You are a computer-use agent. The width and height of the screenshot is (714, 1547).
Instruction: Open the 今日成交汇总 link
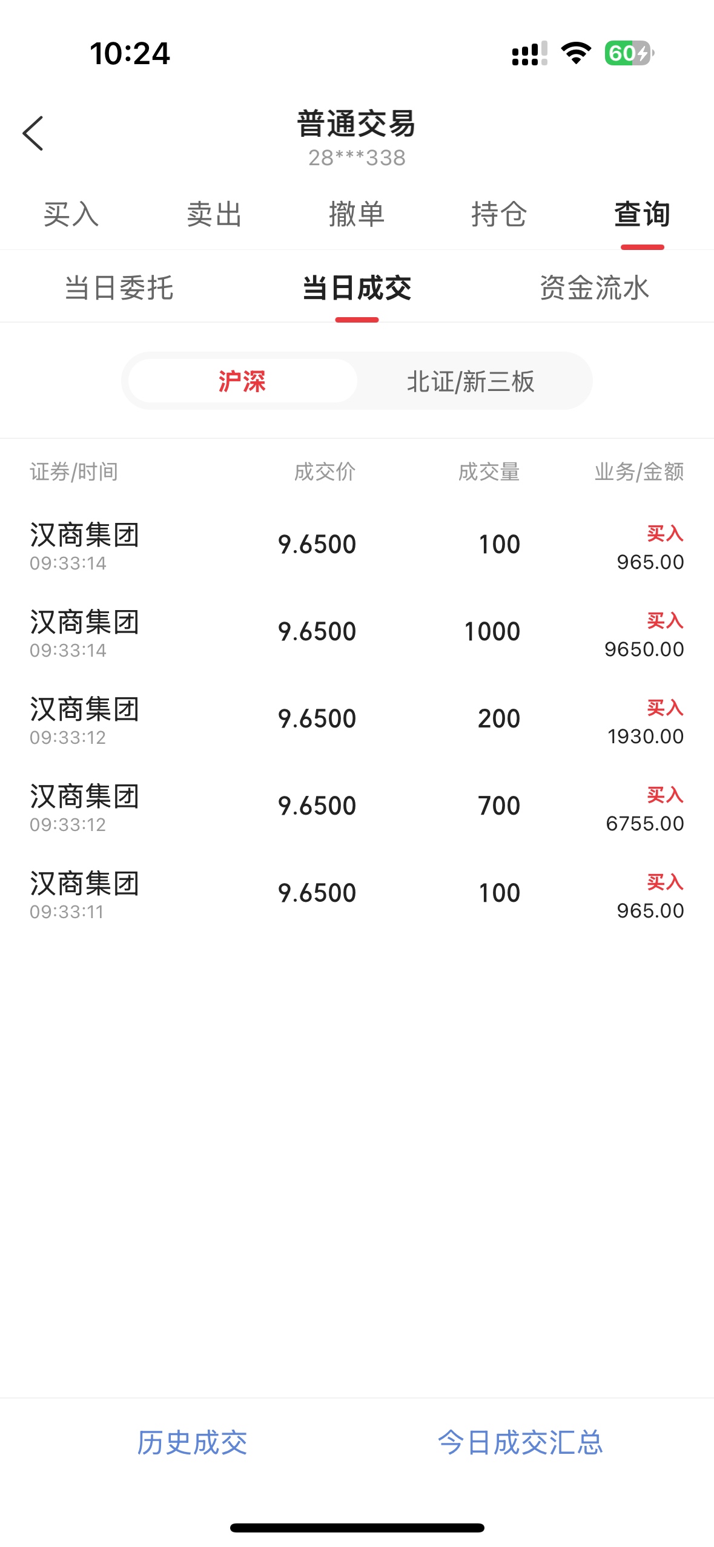(x=520, y=1443)
